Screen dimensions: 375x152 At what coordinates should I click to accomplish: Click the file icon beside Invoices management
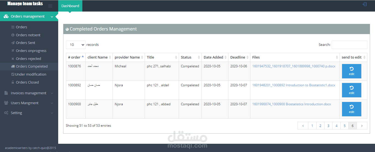pos(6,93)
